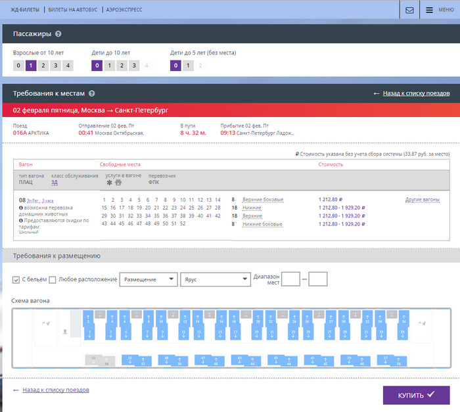Filter by Верхние seats link
The image size is (460, 412).
(252, 216)
